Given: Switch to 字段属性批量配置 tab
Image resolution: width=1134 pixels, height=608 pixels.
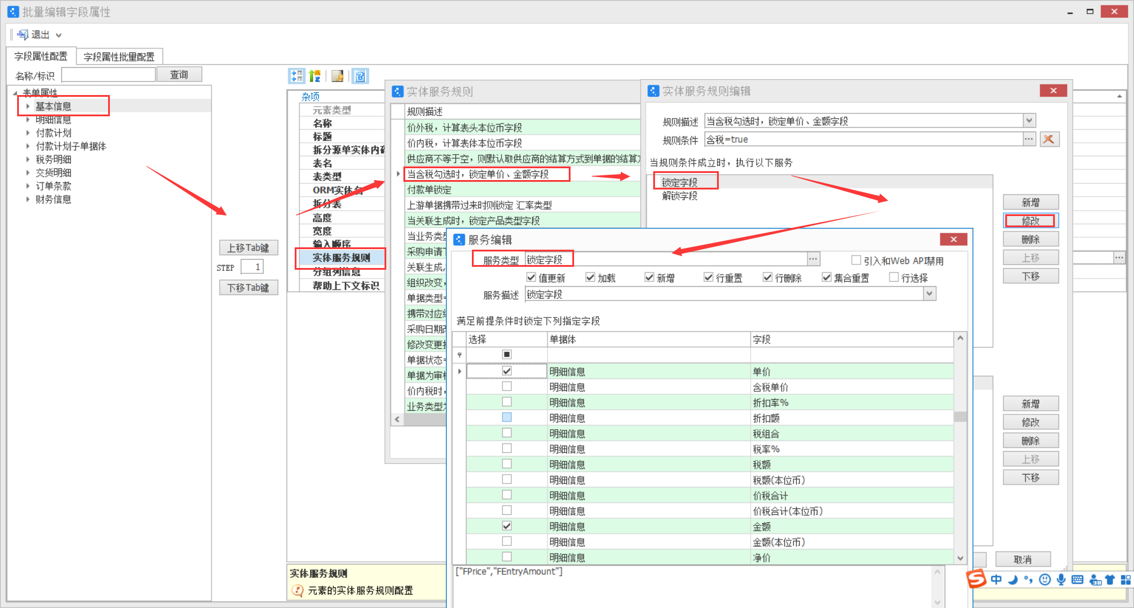Looking at the screenshot, I should [119, 57].
